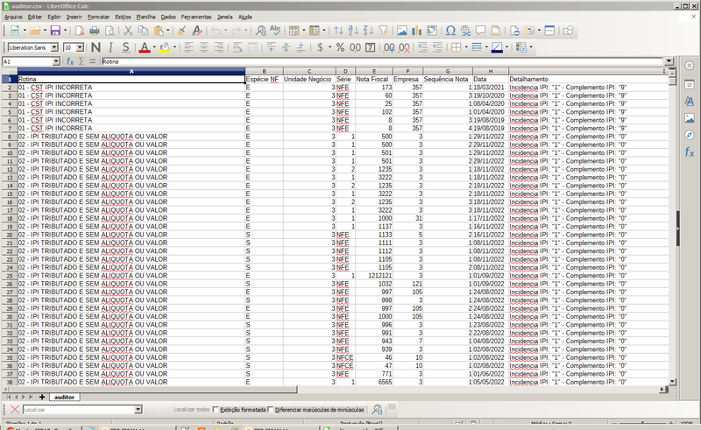701x430 pixels.
Task: Open the Planilha menu
Action: pos(145,17)
